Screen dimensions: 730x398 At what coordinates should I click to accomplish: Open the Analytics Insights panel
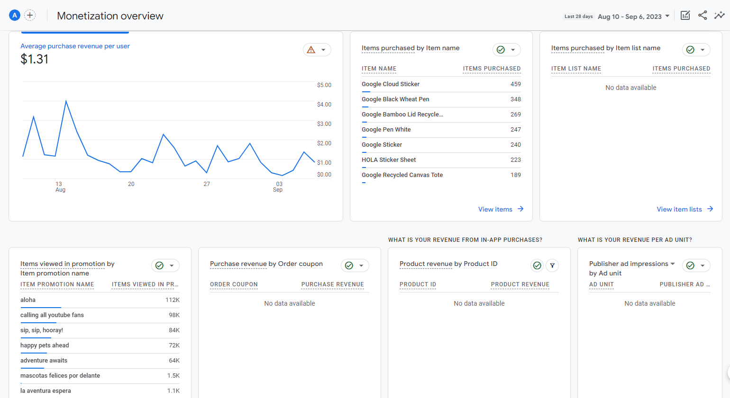pyautogui.click(x=720, y=15)
